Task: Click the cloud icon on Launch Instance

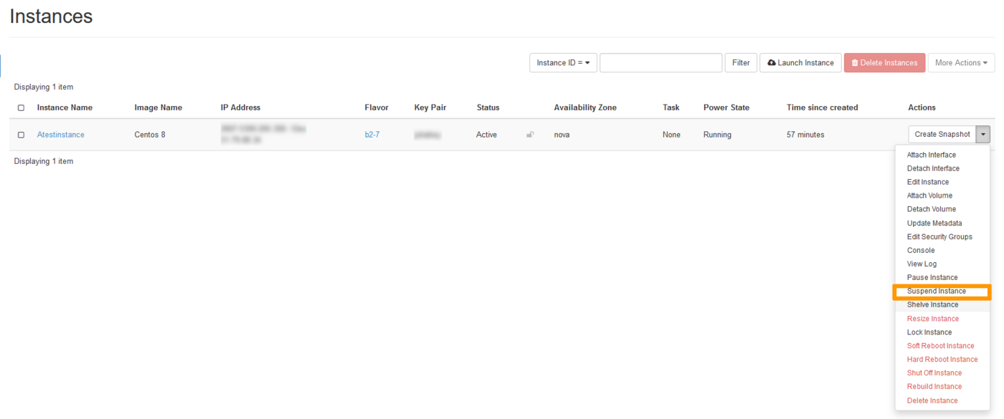Action: [770, 62]
